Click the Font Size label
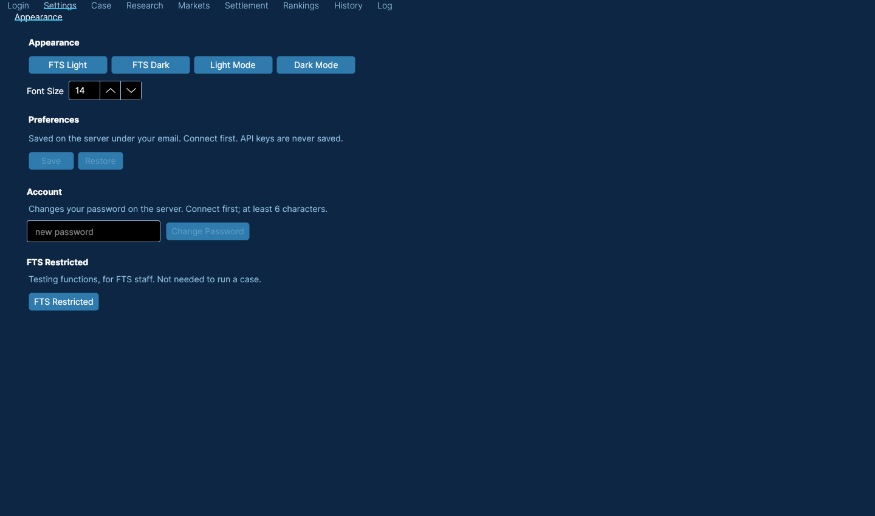The image size is (875, 516). pyautogui.click(x=45, y=91)
